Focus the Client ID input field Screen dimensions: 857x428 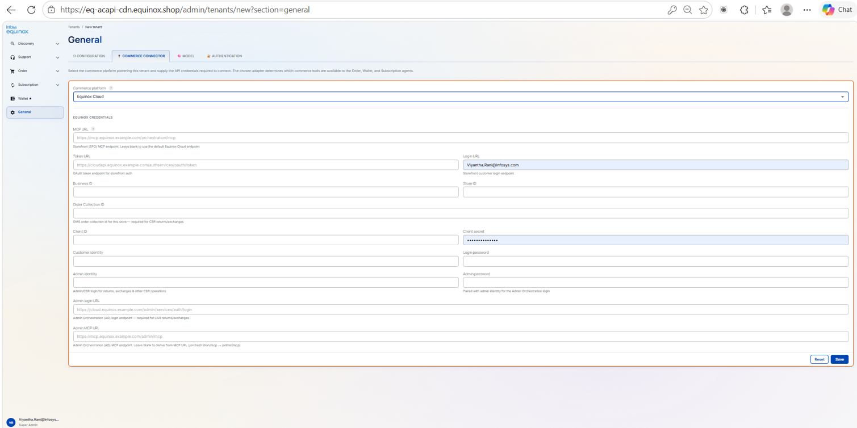(x=266, y=240)
